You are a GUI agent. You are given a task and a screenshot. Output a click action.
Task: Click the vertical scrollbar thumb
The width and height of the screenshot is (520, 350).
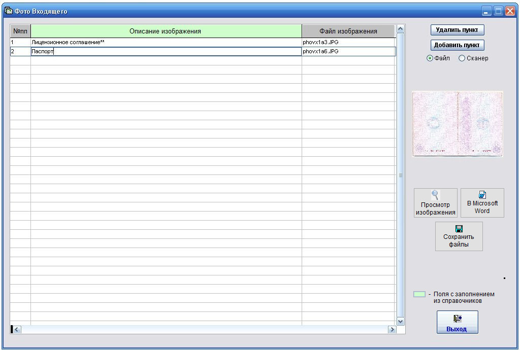pos(400,175)
